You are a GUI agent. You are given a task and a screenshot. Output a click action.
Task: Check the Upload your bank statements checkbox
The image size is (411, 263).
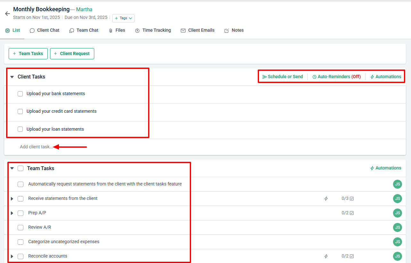(x=20, y=94)
